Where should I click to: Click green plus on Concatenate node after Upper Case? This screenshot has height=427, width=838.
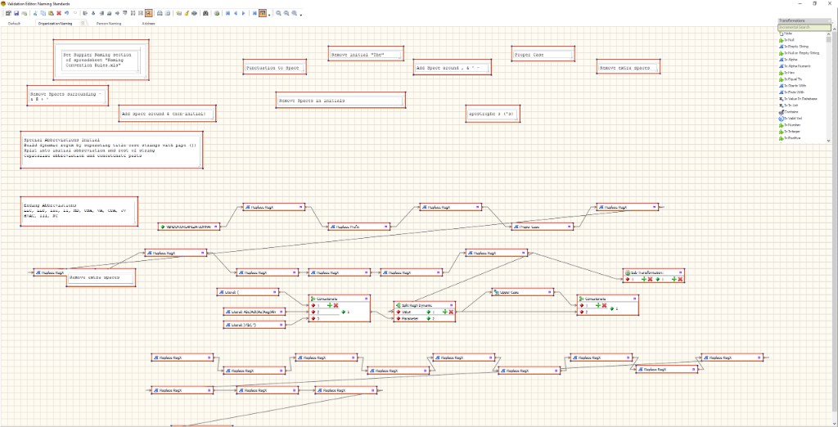[598, 305]
